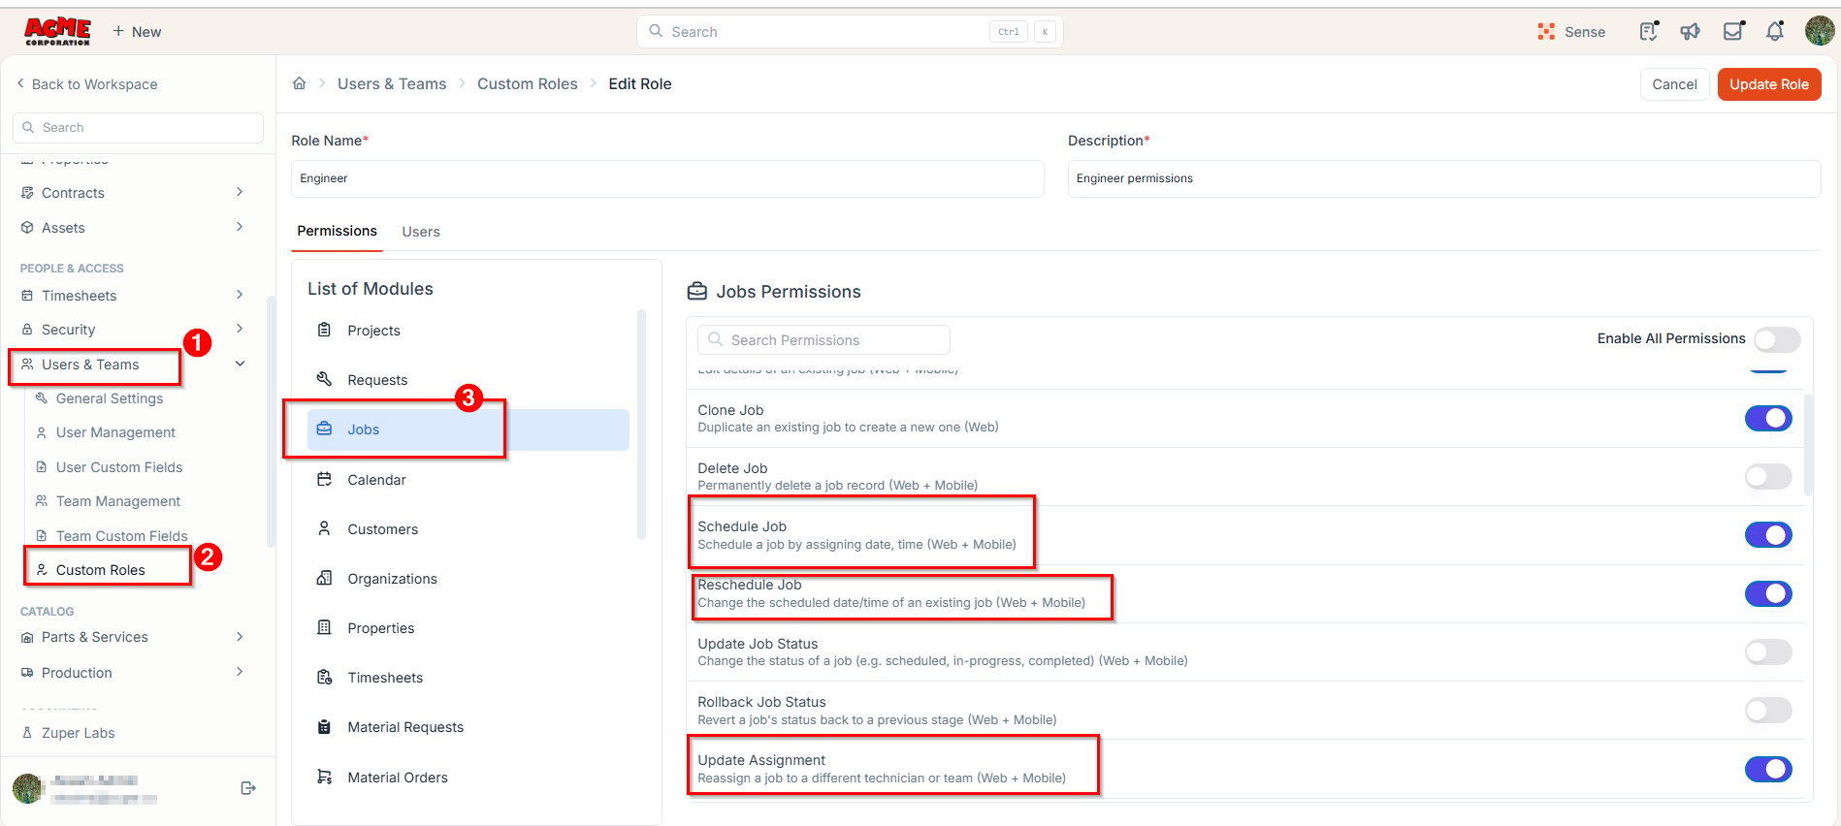Click the Projects clipboard icon
The width and height of the screenshot is (1841, 826).
(325, 331)
